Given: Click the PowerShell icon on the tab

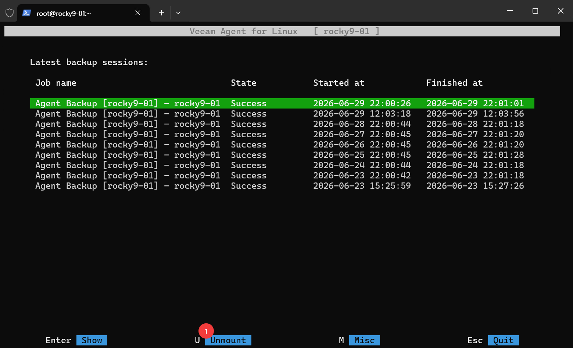Looking at the screenshot, I should pos(26,13).
